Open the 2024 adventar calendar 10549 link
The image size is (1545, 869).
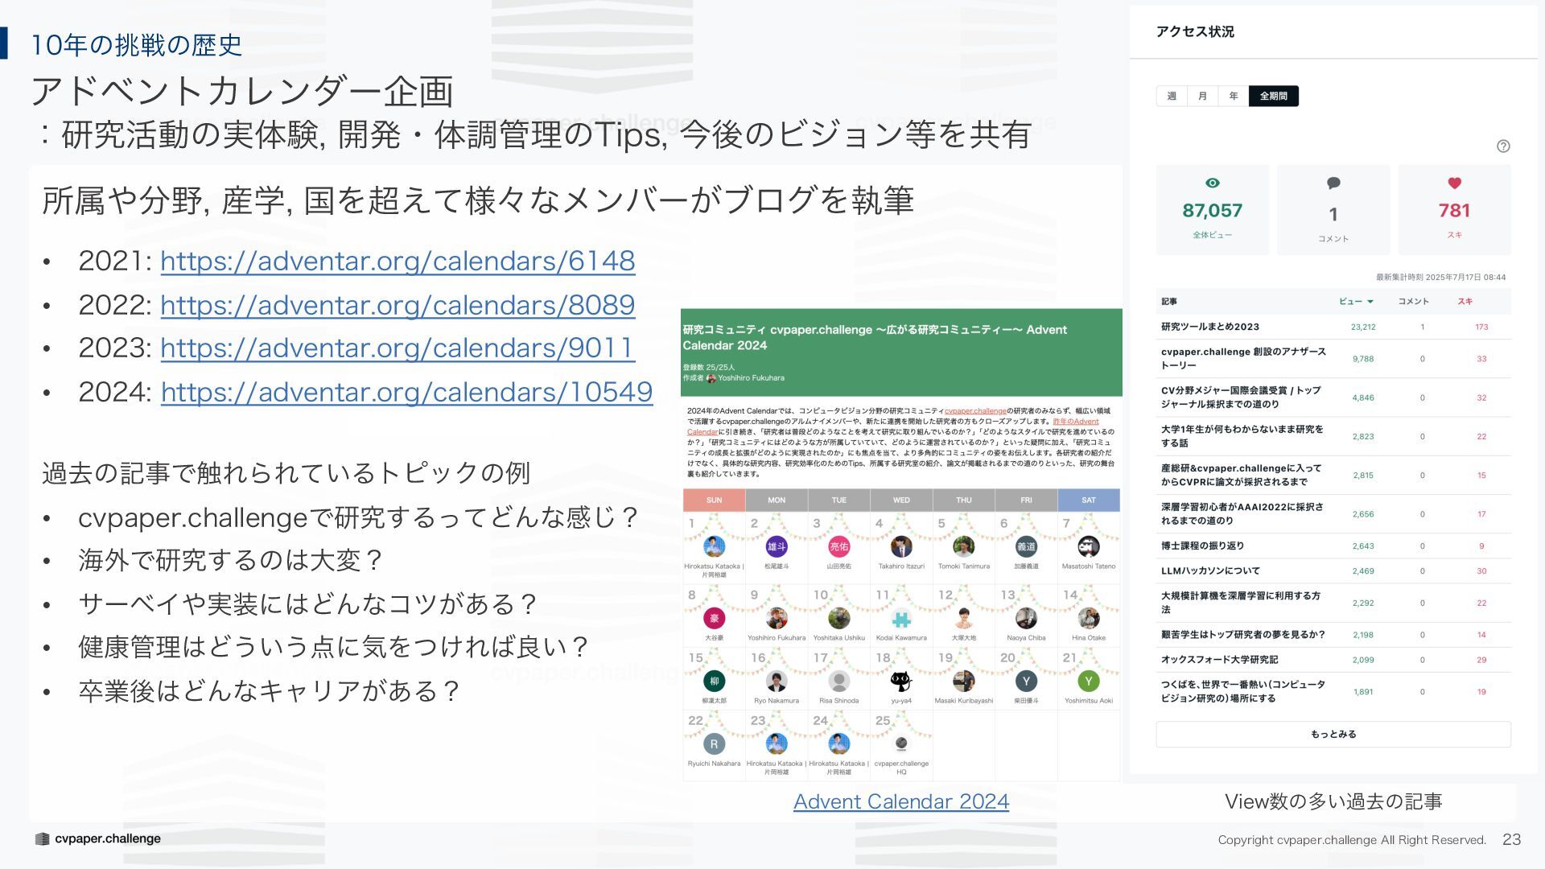pos(406,392)
